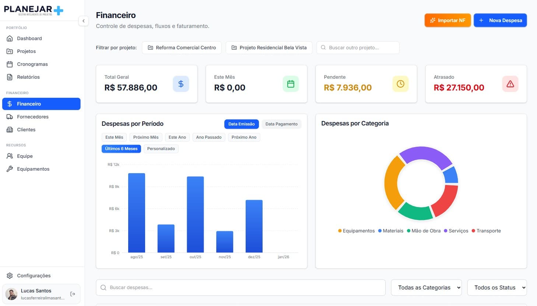Open the Dashboard via its home icon
537x306 pixels.
point(10,38)
